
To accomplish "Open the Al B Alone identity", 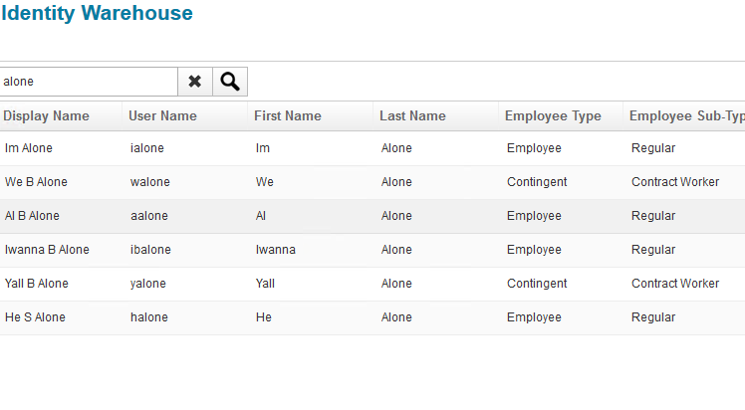I will 32,216.
